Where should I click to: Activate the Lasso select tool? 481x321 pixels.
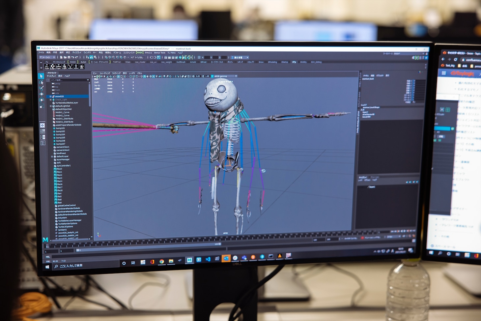[42, 82]
